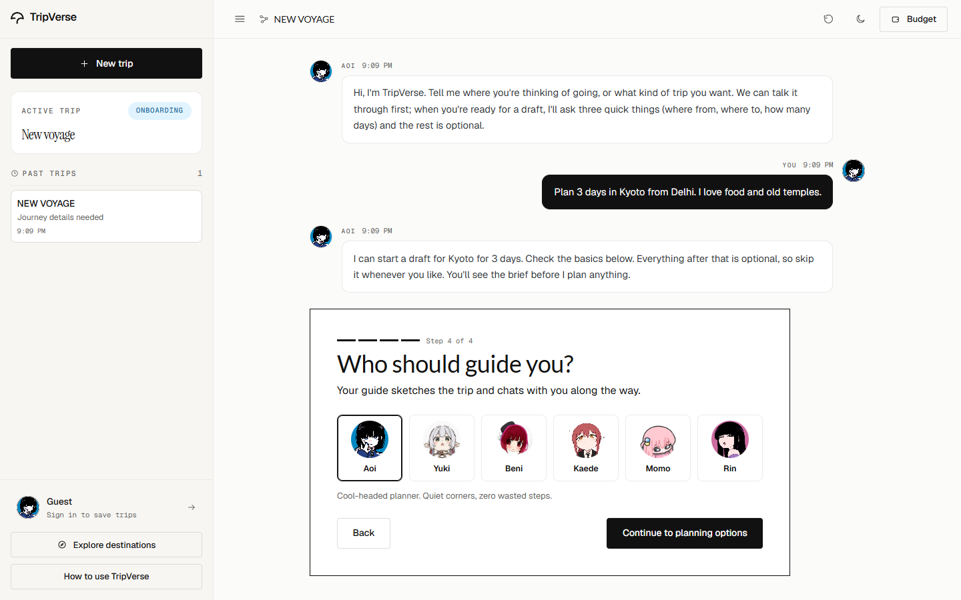Image resolution: width=961 pixels, height=600 pixels.
Task: Click the Guest avatar in sidebar
Action: (28, 507)
